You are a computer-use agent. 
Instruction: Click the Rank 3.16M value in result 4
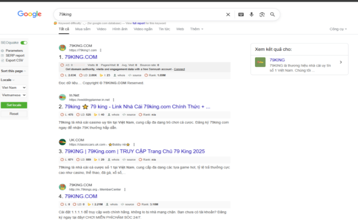[148, 204]
